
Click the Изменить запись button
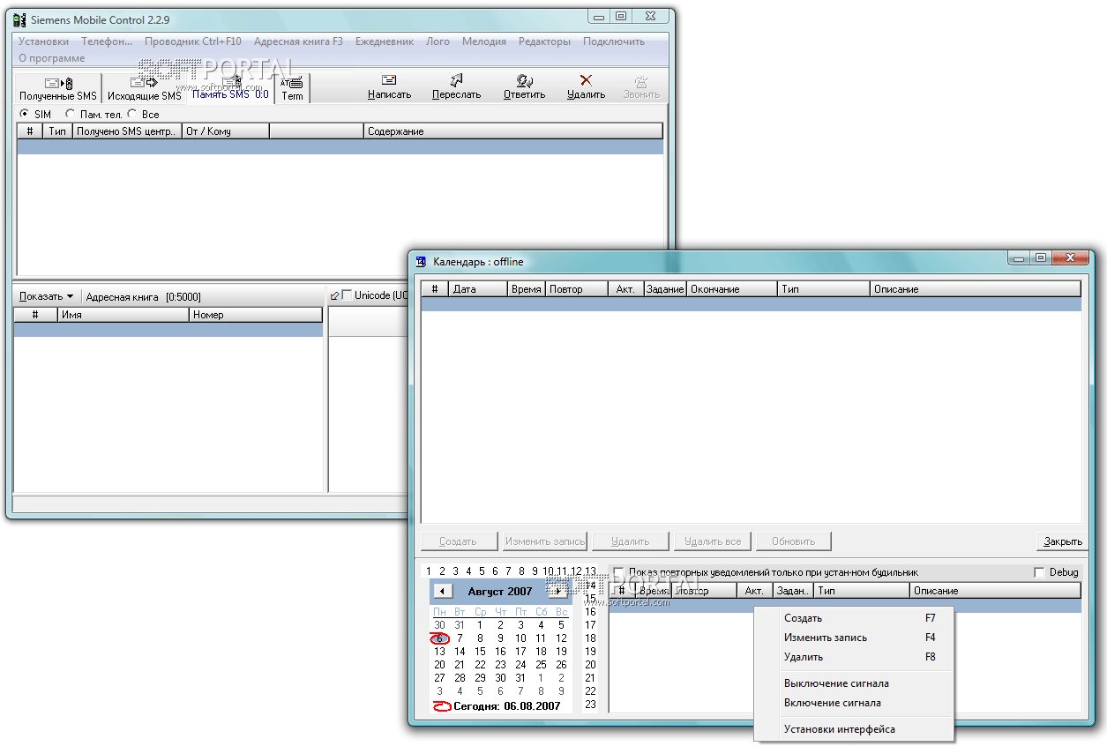544,541
